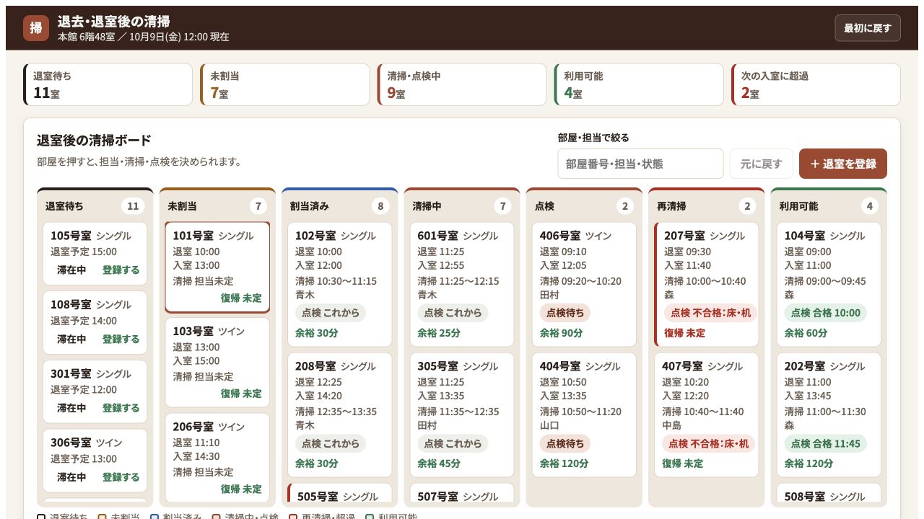This screenshot has width=924, height=519.
Task: Open the 305号室 シングル card
Action: pyautogui.click(x=462, y=414)
